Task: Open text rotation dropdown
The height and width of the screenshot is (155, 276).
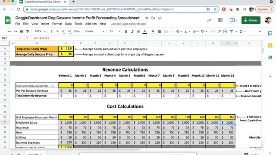Action: coord(204,31)
